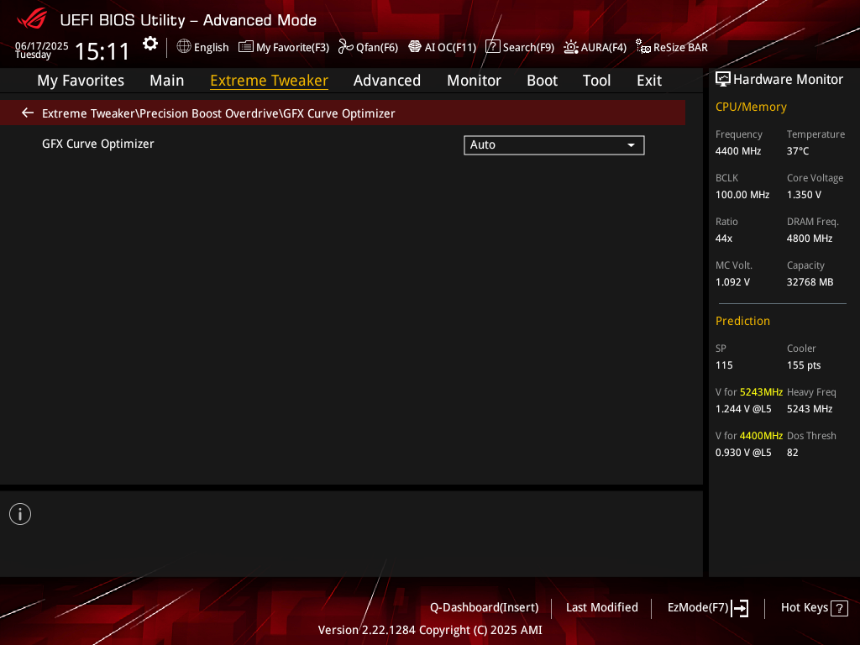The height and width of the screenshot is (645, 860).
Task: Open AURA(F4) lighting icon
Action: (x=571, y=47)
